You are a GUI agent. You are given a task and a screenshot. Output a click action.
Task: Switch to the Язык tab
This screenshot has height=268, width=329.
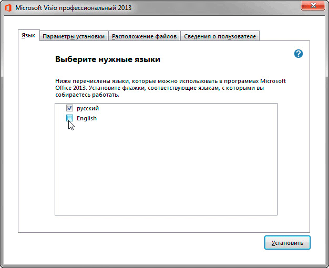28,35
